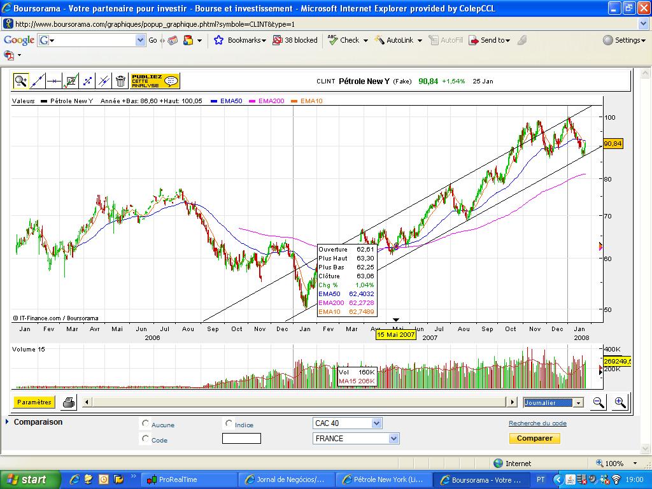Click the highlighter marker icon
Screen dimensions: 652x489
tap(522, 40)
